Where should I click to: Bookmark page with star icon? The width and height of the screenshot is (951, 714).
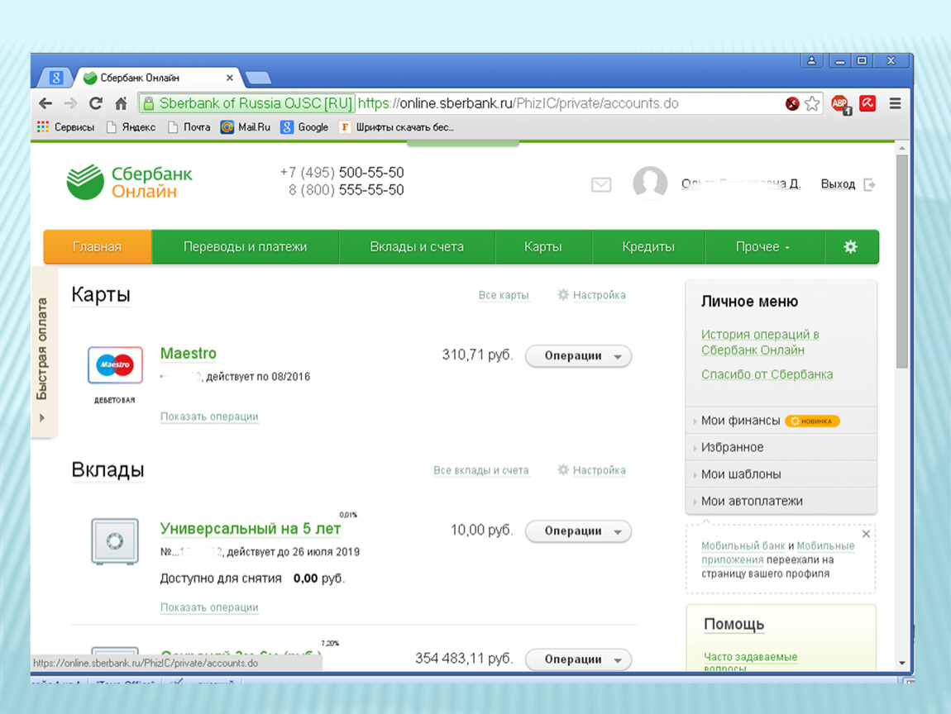coord(812,103)
